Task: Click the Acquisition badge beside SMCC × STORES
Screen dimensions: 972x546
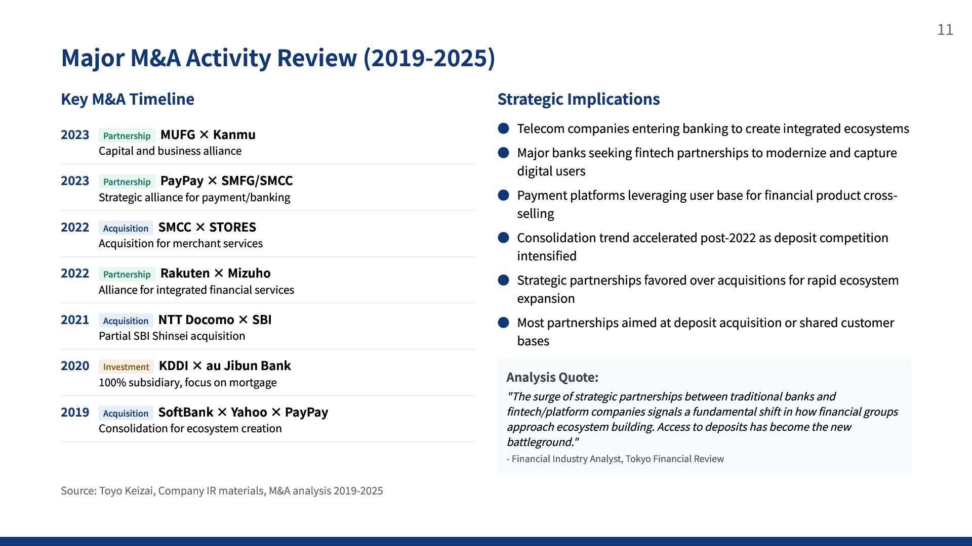Action: point(126,228)
